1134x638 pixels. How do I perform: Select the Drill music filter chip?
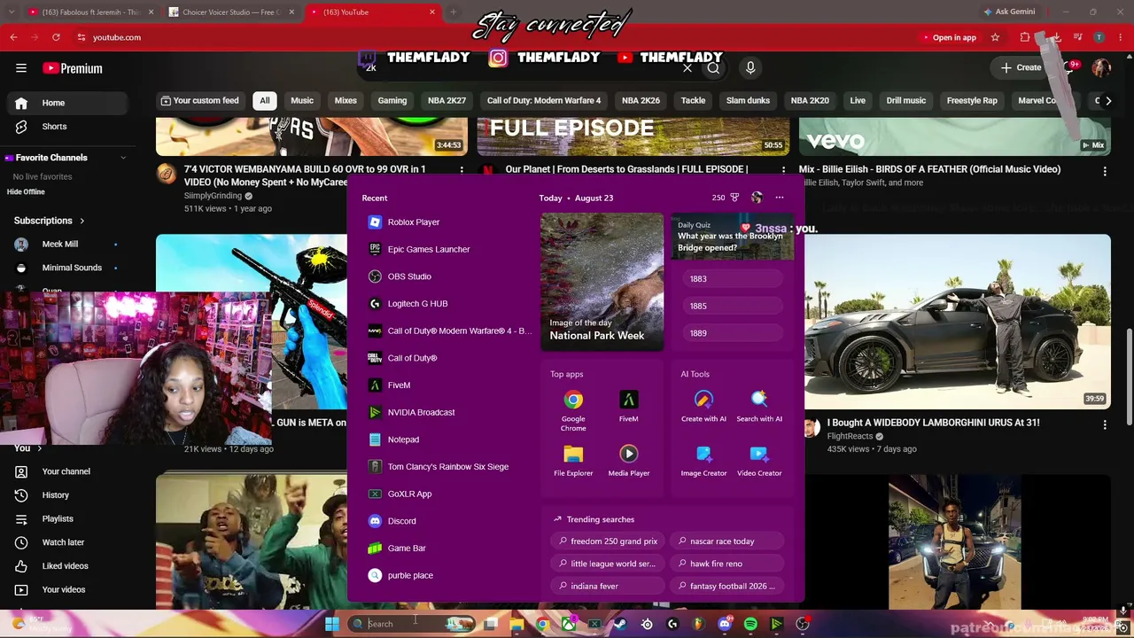pyautogui.click(x=905, y=100)
